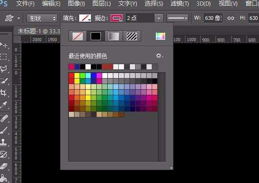Select the Eraser tool
The width and height of the screenshot is (259, 183).
[x=4, y=166]
